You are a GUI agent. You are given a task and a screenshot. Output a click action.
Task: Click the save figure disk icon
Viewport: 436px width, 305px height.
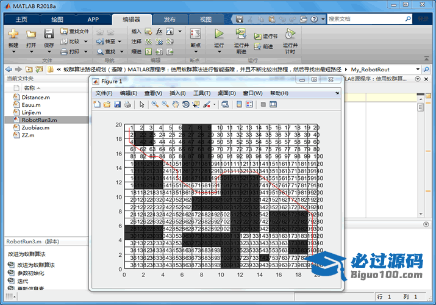[117, 104]
